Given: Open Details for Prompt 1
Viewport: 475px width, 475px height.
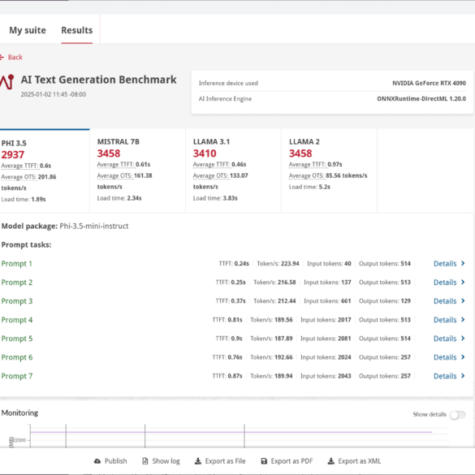Looking at the screenshot, I should coord(445,264).
